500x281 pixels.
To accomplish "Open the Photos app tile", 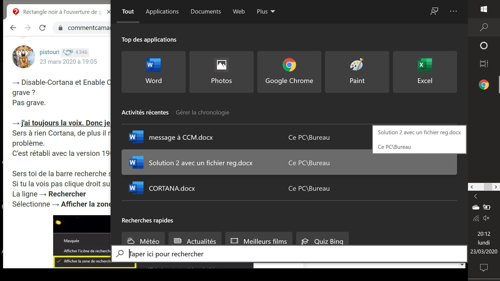I will (221, 72).
